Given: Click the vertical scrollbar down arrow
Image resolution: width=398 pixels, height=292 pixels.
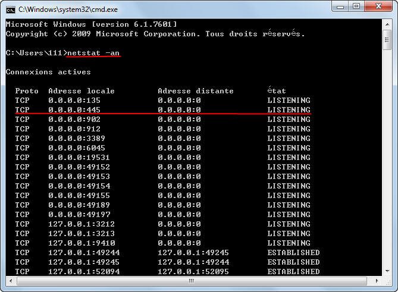Looking at the screenshot, I should pyautogui.click(x=387, y=271).
